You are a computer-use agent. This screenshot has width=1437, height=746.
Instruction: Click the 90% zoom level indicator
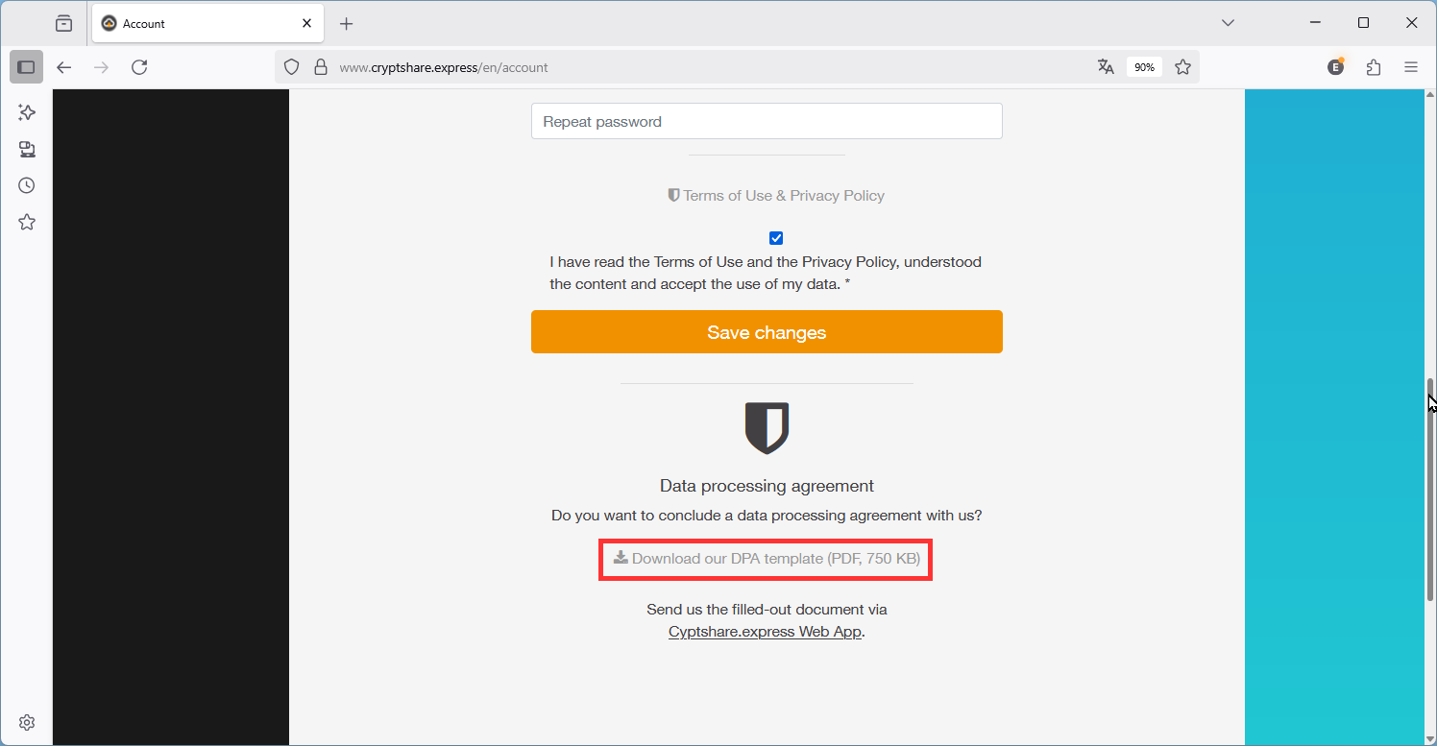1144,67
